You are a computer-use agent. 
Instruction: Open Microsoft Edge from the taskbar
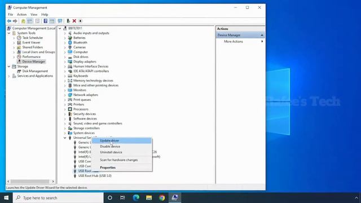click(x=136, y=198)
